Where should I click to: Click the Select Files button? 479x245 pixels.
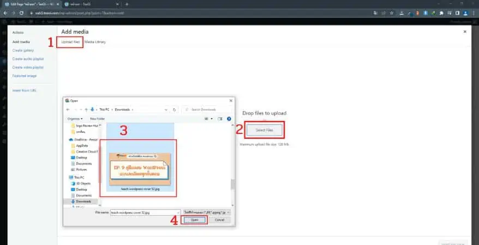[x=264, y=130]
